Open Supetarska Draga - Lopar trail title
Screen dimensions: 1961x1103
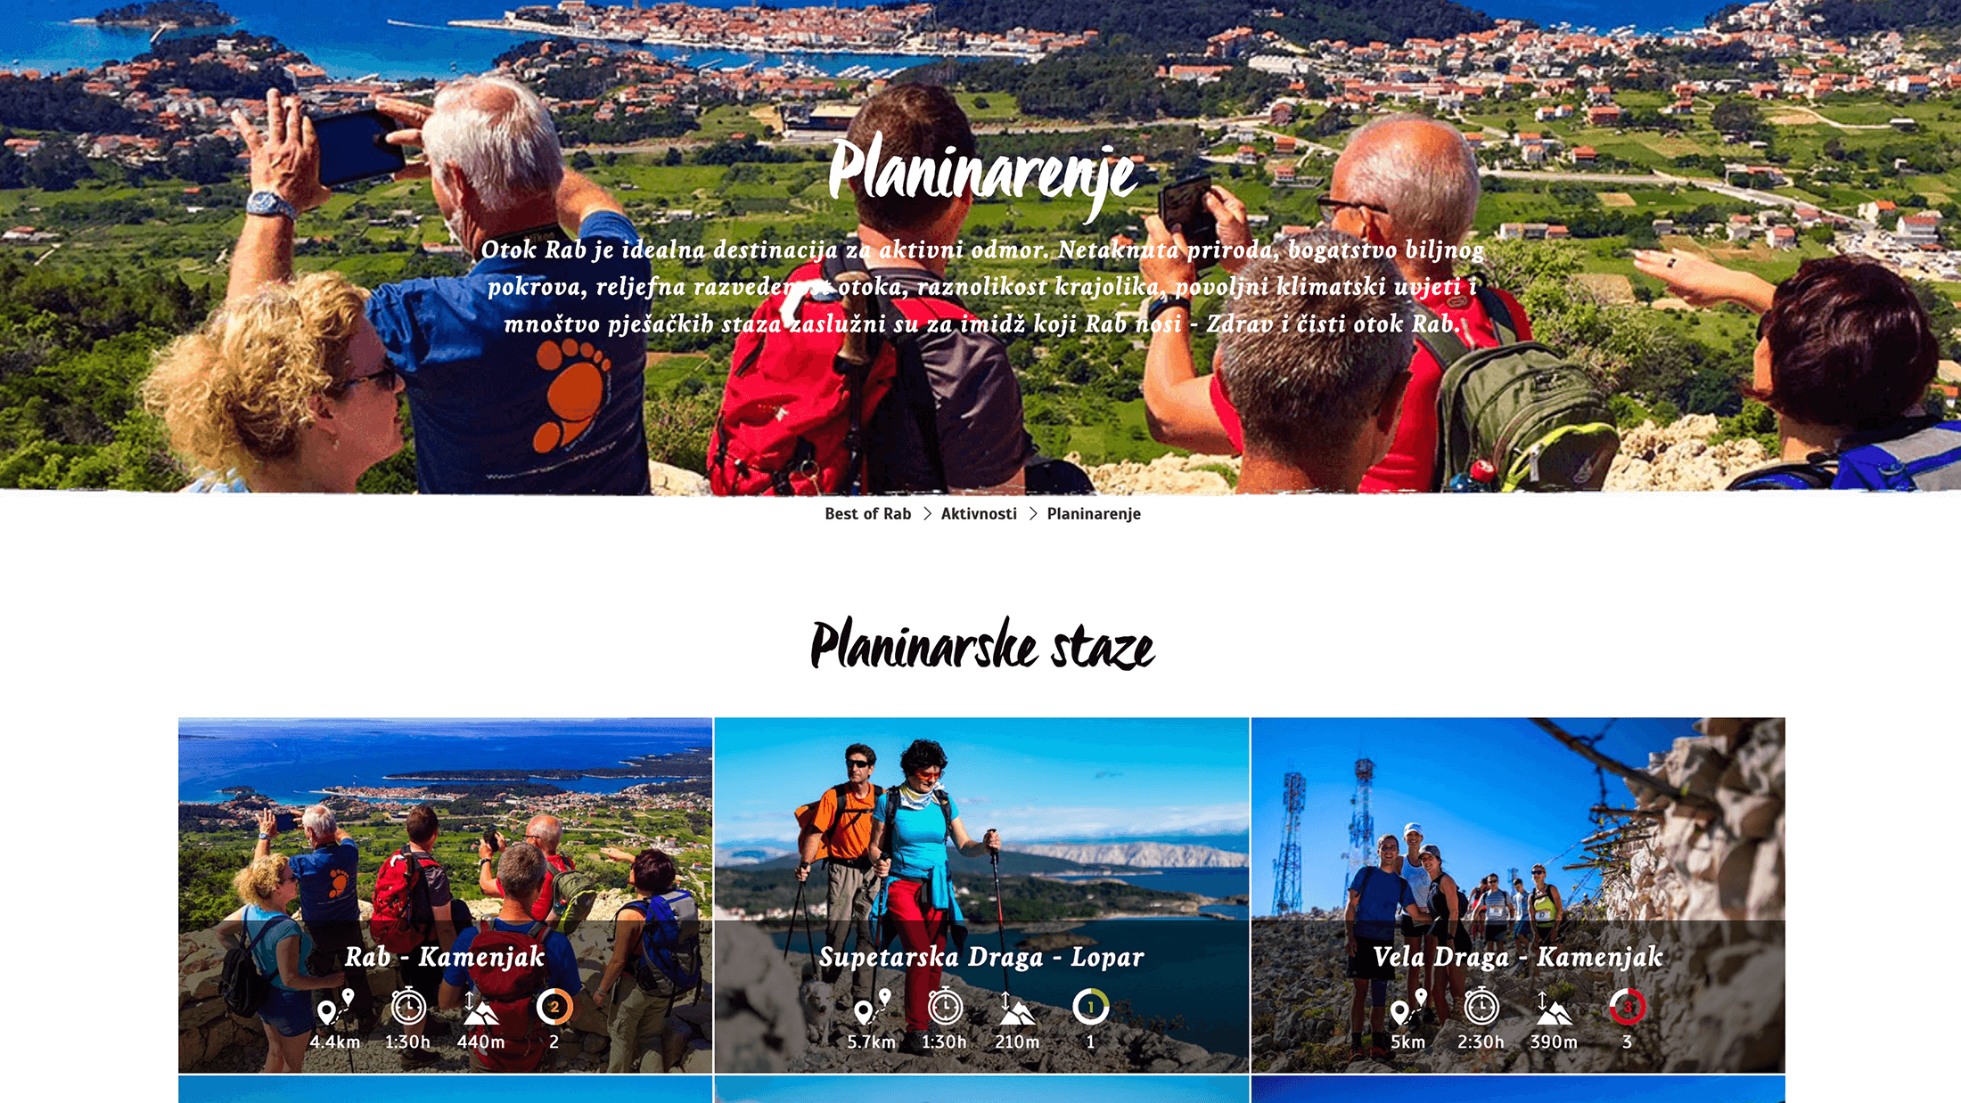[x=981, y=957]
